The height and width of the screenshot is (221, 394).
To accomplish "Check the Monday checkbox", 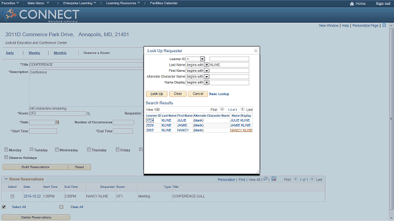I will coord(6,150).
